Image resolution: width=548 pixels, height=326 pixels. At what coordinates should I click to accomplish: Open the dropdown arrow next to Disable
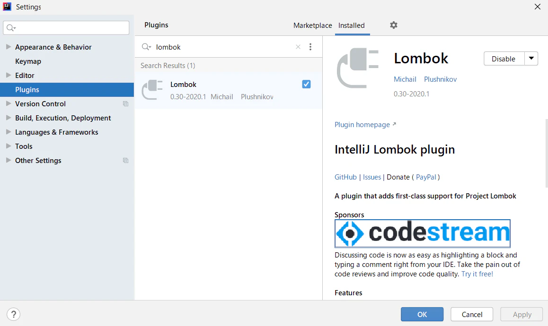[x=531, y=59]
